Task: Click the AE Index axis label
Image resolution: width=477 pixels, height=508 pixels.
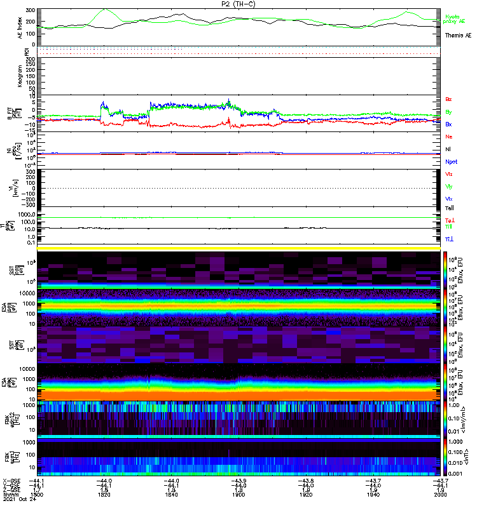Action: coord(20,27)
